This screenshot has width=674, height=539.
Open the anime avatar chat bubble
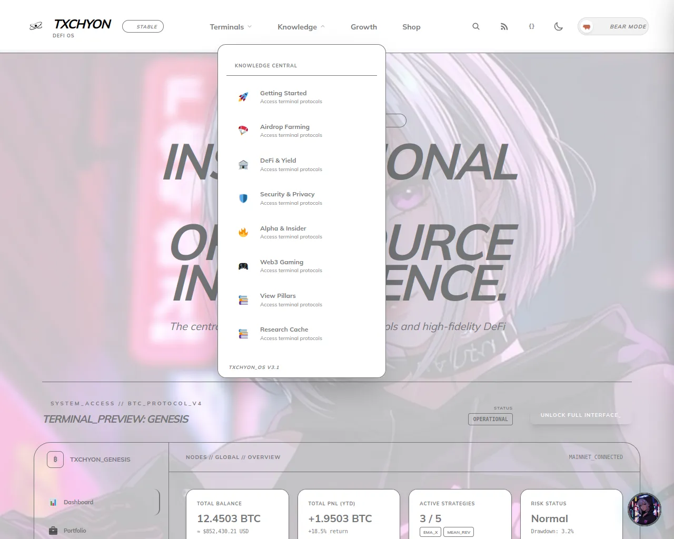[x=644, y=509]
